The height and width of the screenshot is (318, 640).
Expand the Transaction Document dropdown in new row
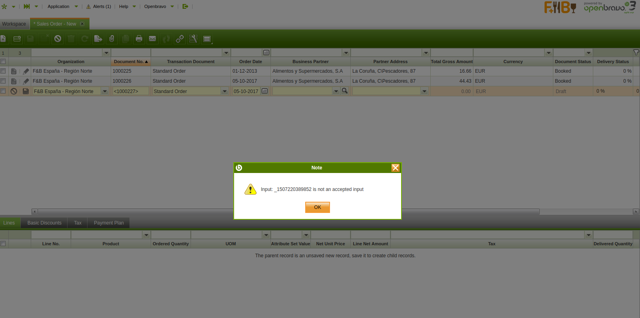tap(225, 91)
